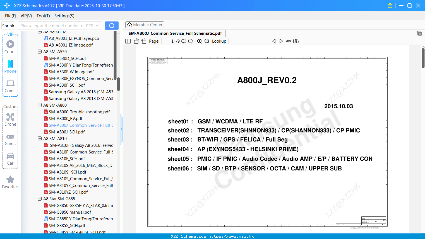425x239 pixels.
Task: Zoom out of the schematic
Action: click(207, 41)
